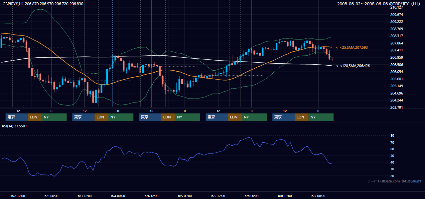Click the 209.222 price axis label
Image resolution: width=425 pixels, height=199 pixels.
point(396,22)
